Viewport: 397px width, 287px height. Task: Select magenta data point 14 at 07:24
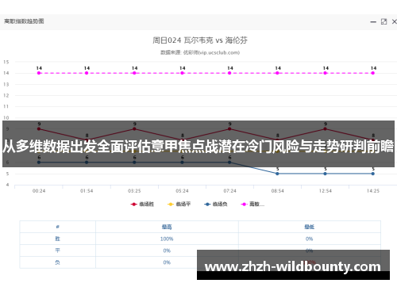pyautogui.click(x=229, y=73)
